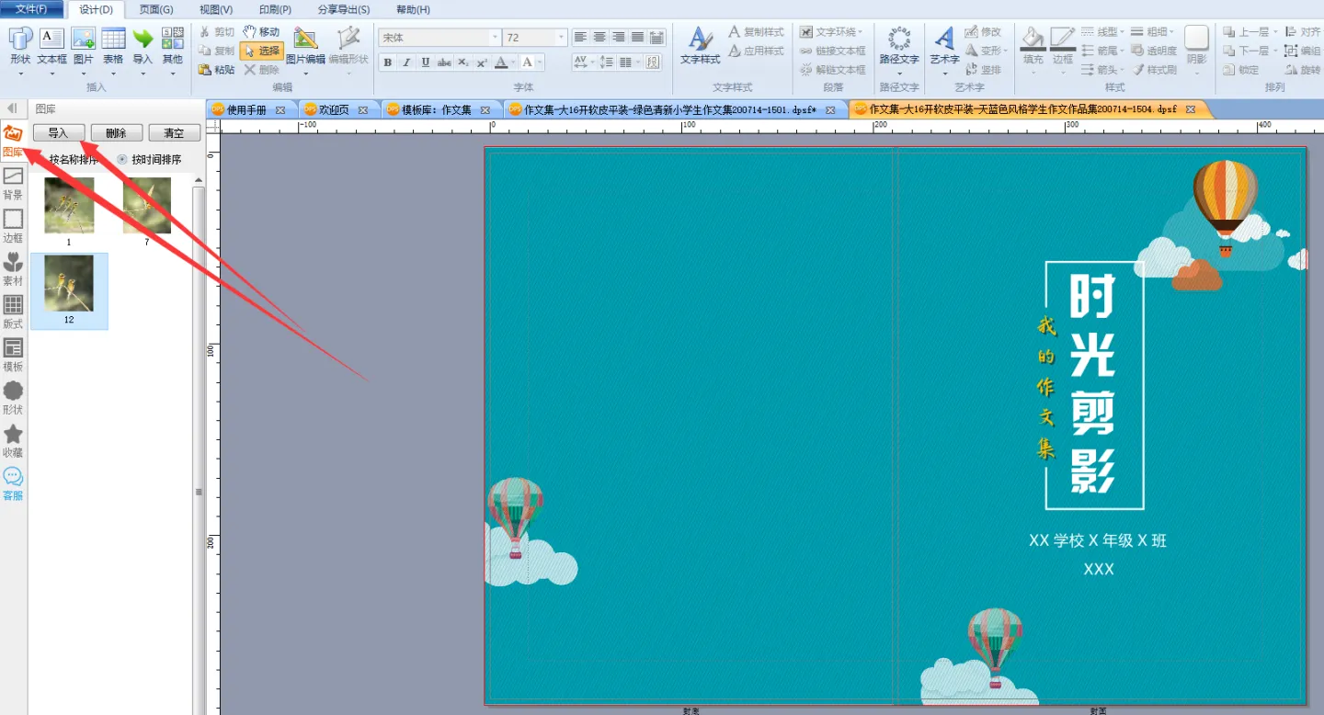The width and height of the screenshot is (1324, 715).
Task: Insert a 文本框 text box
Action: click(x=51, y=46)
